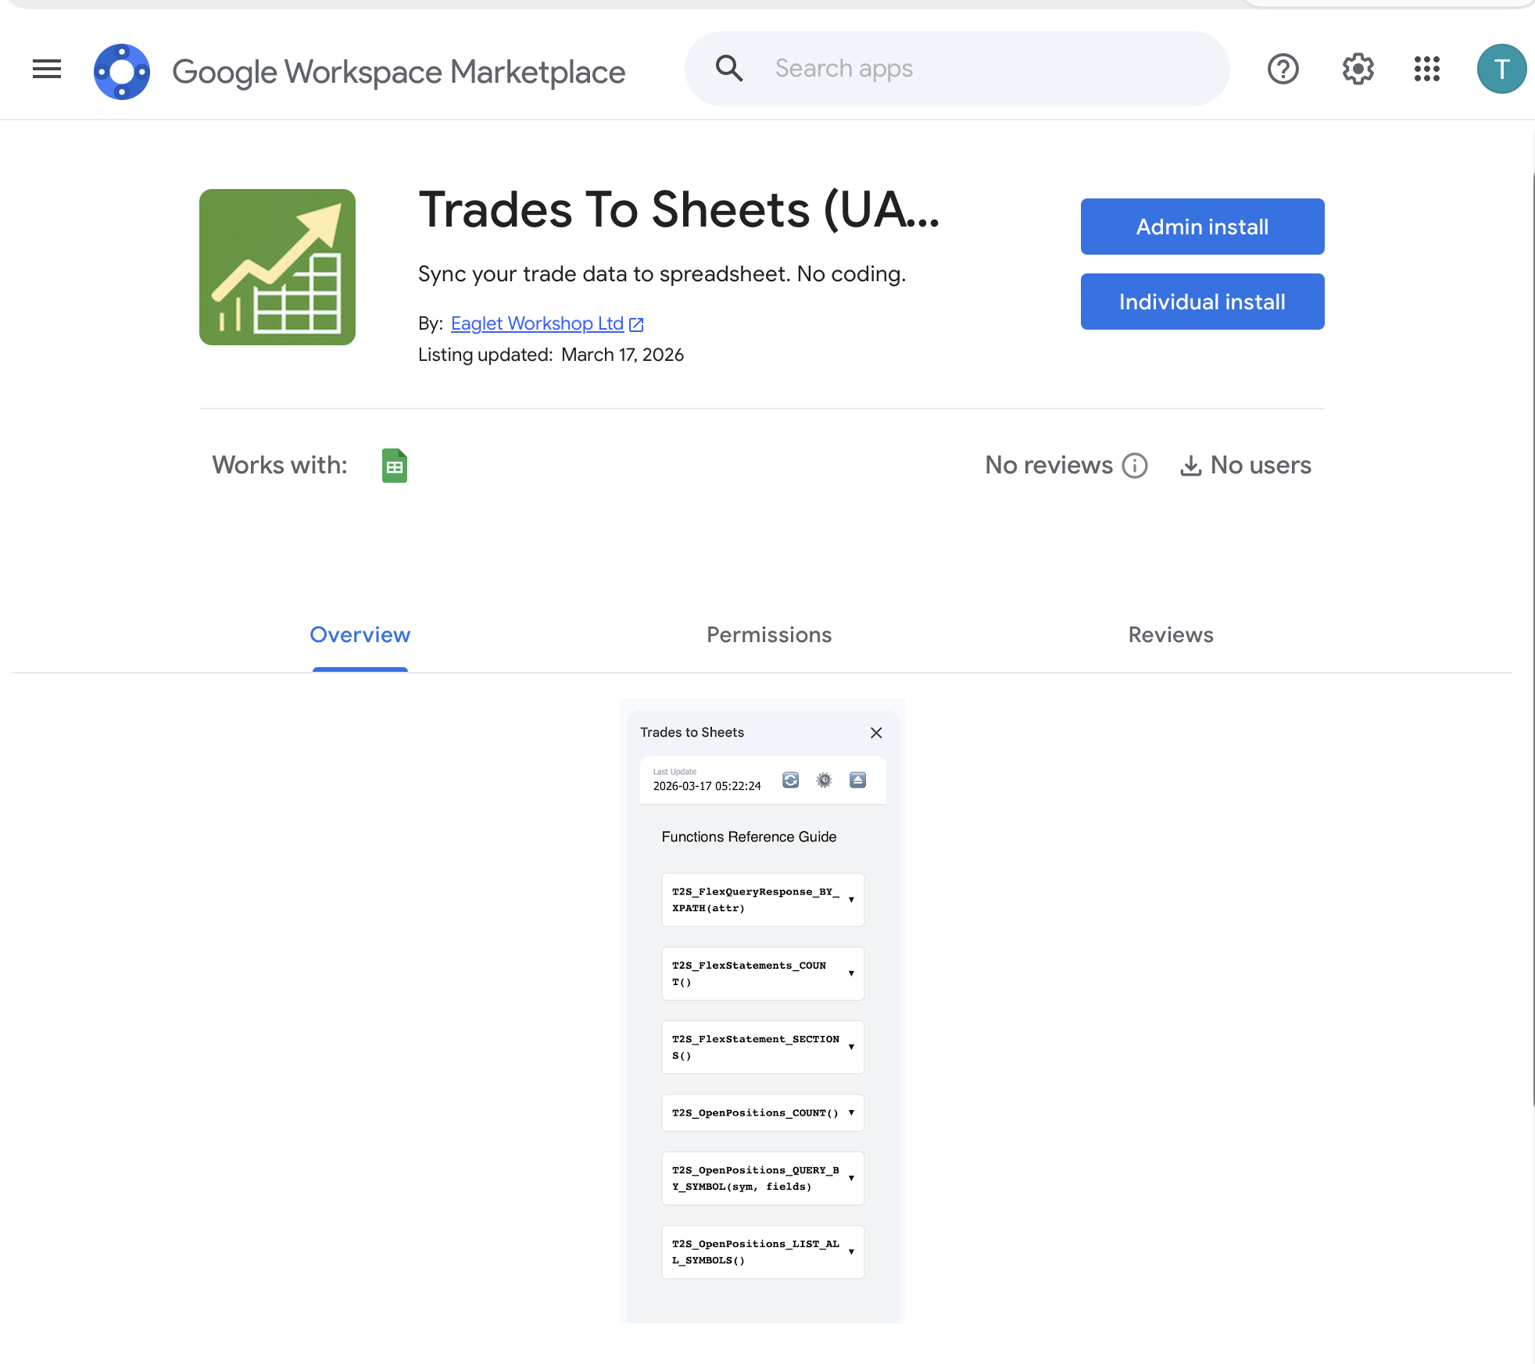Switch to the Permissions tab
The image size is (1535, 1364).
[x=769, y=634]
